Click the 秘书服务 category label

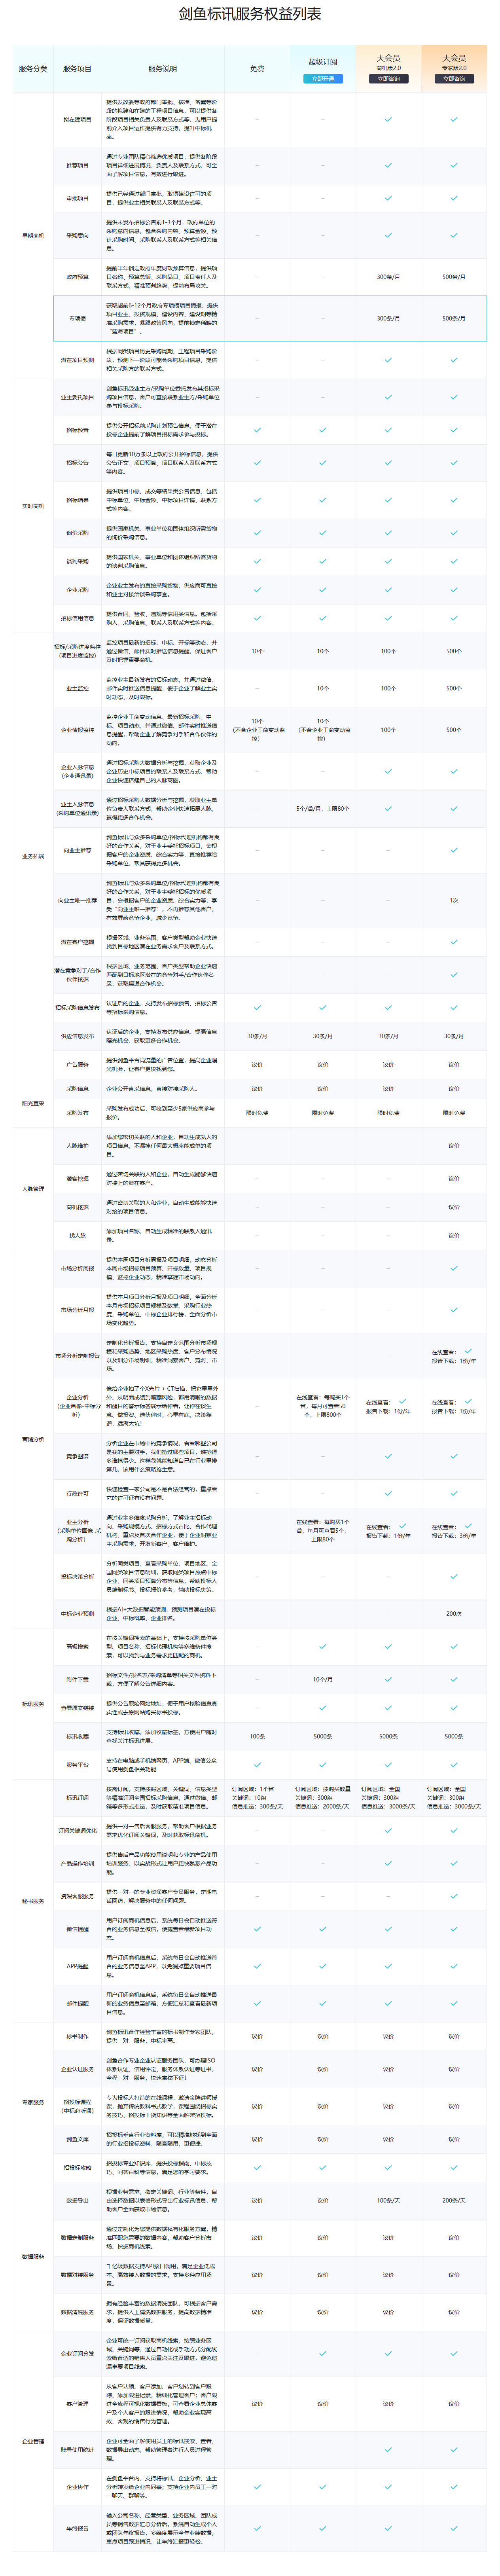(x=33, y=1901)
